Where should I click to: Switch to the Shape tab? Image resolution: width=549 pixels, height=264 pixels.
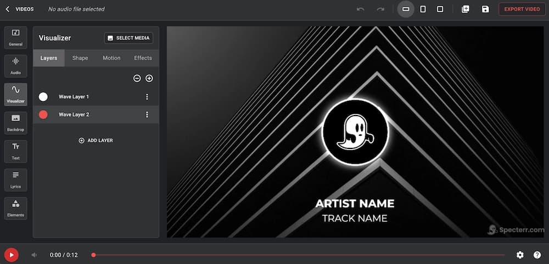(80, 58)
